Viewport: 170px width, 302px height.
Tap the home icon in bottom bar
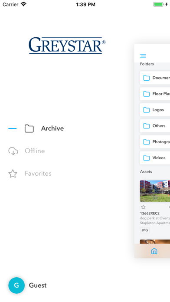click(x=154, y=251)
